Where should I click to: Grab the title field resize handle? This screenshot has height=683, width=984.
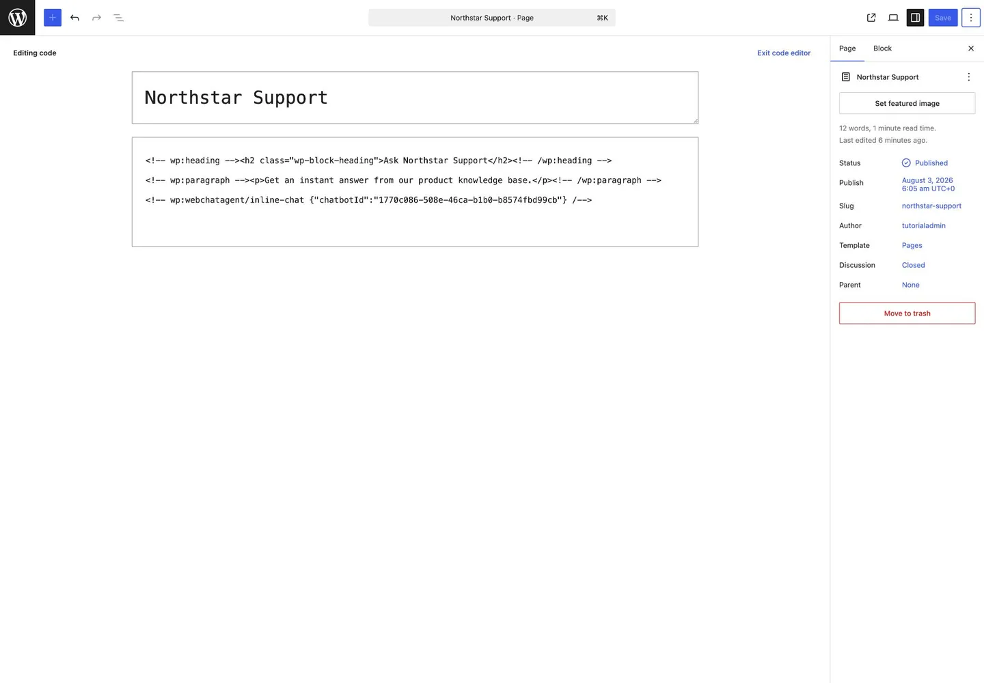(x=695, y=120)
